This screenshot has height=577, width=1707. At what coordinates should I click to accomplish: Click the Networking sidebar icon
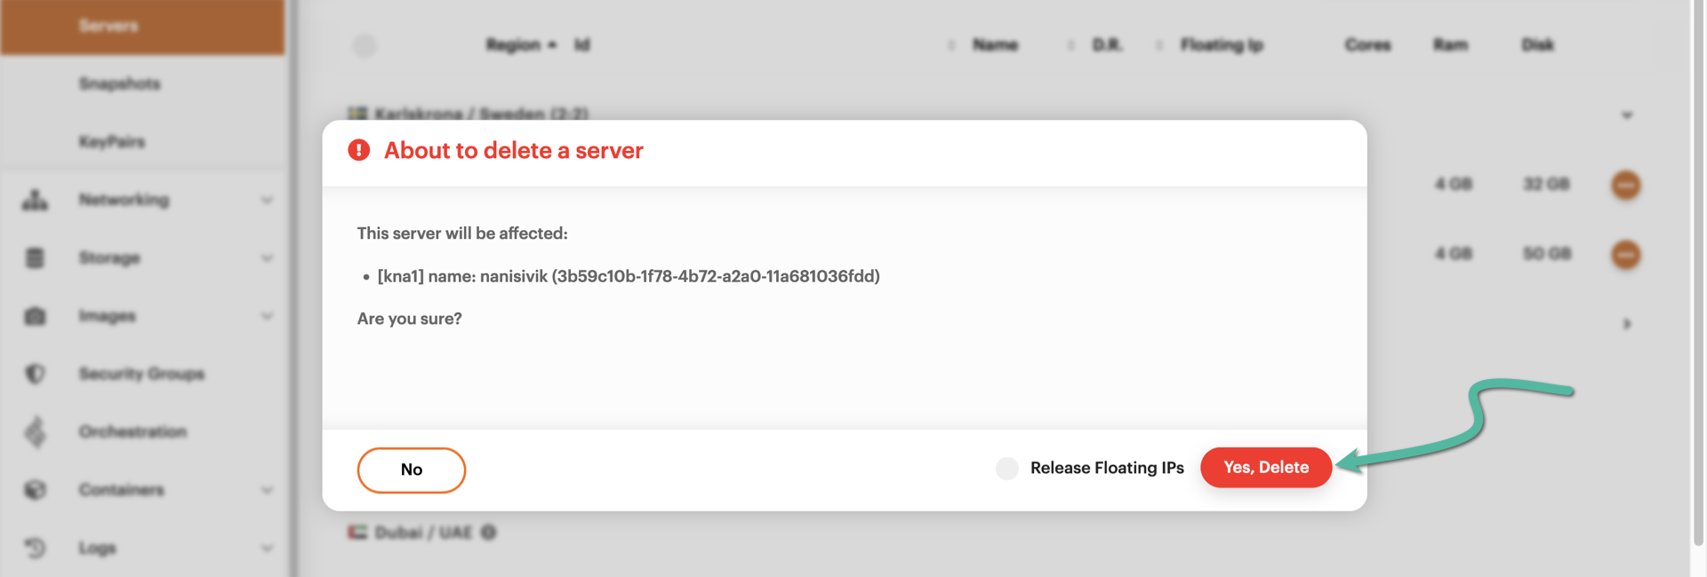point(35,200)
